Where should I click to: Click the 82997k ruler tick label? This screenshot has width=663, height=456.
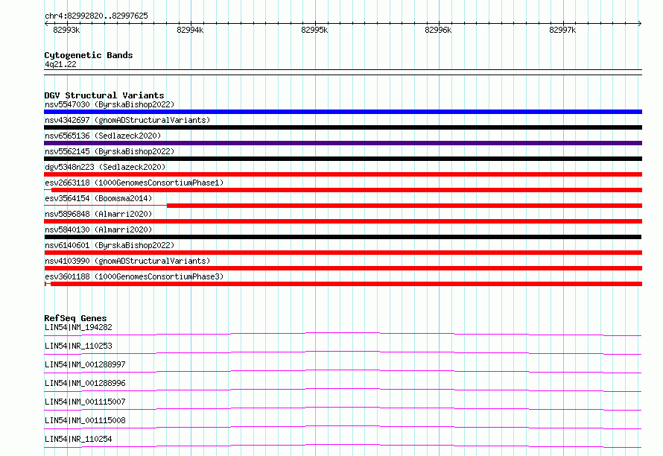tap(562, 30)
